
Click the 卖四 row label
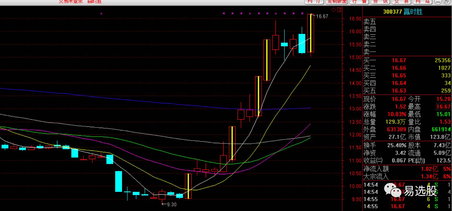[x=370, y=29]
